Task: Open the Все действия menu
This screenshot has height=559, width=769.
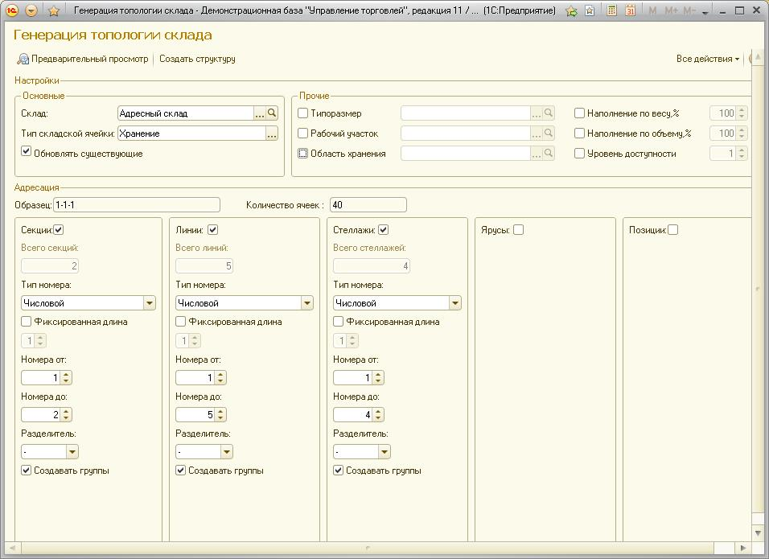Action: point(708,59)
